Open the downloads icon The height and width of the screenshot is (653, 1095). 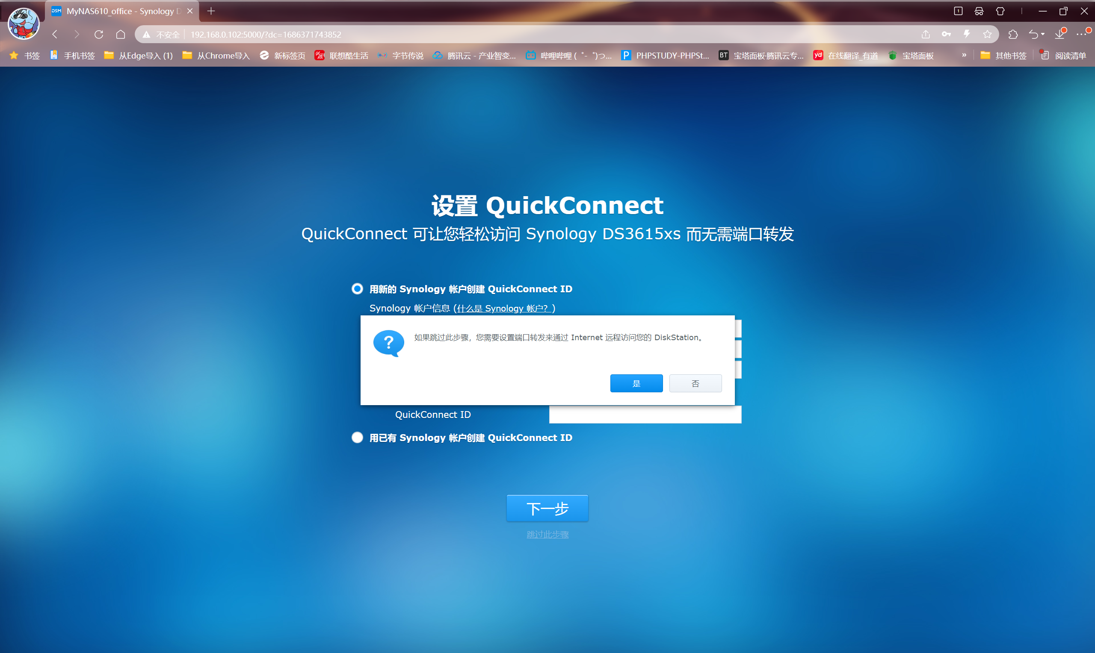coord(1060,34)
